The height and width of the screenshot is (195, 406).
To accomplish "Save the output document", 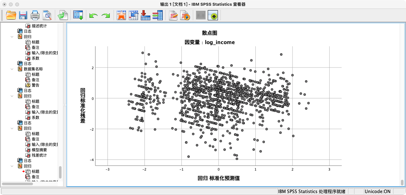I will tap(23, 15).
